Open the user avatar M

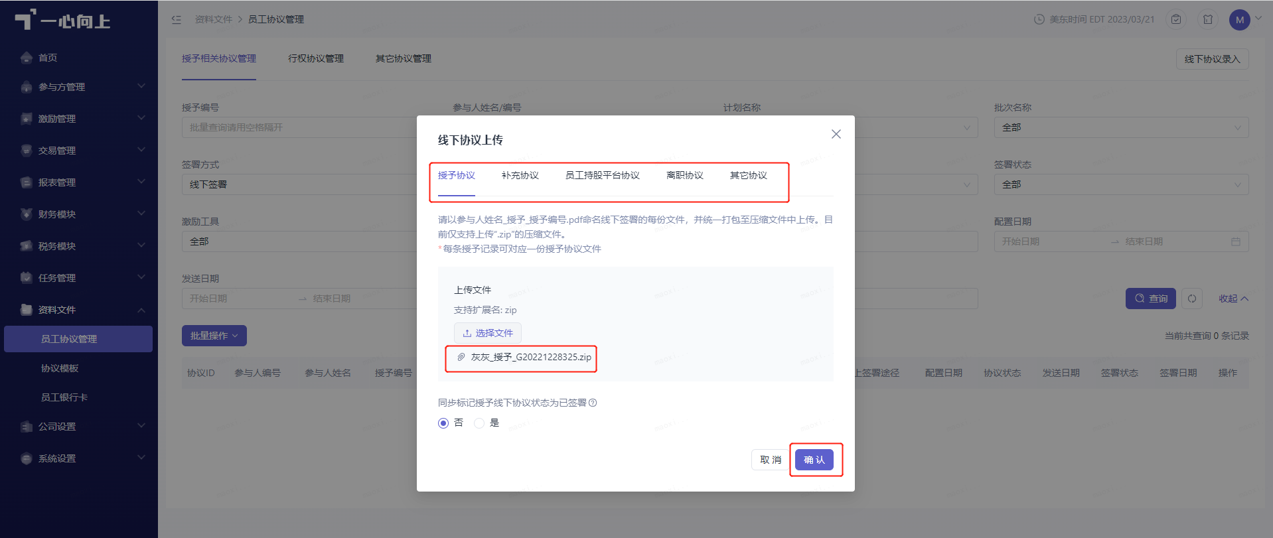tap(1240, 20)
